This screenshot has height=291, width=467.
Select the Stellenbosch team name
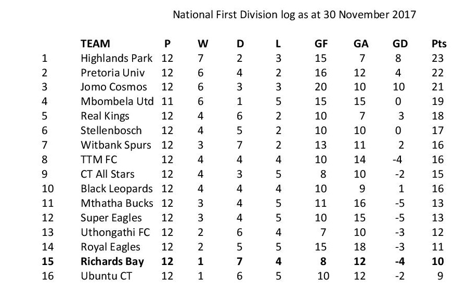[111, 131]
